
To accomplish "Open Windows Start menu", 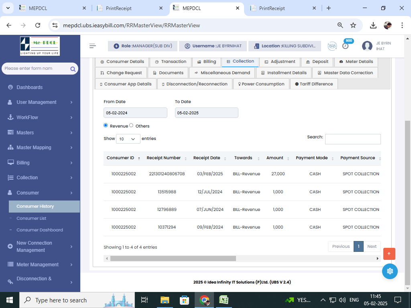I will 10,300.
